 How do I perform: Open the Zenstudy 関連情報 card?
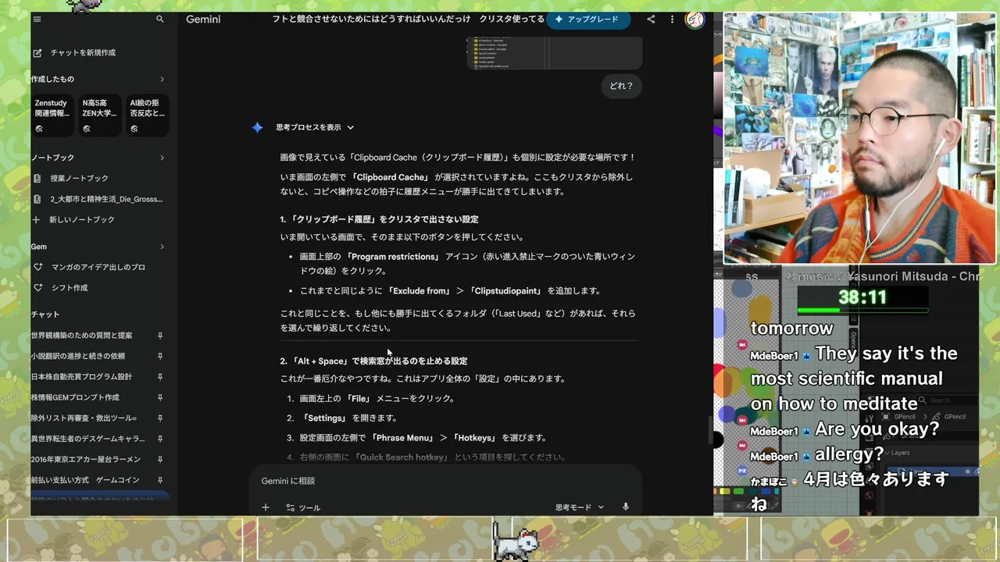coord(52,116)
